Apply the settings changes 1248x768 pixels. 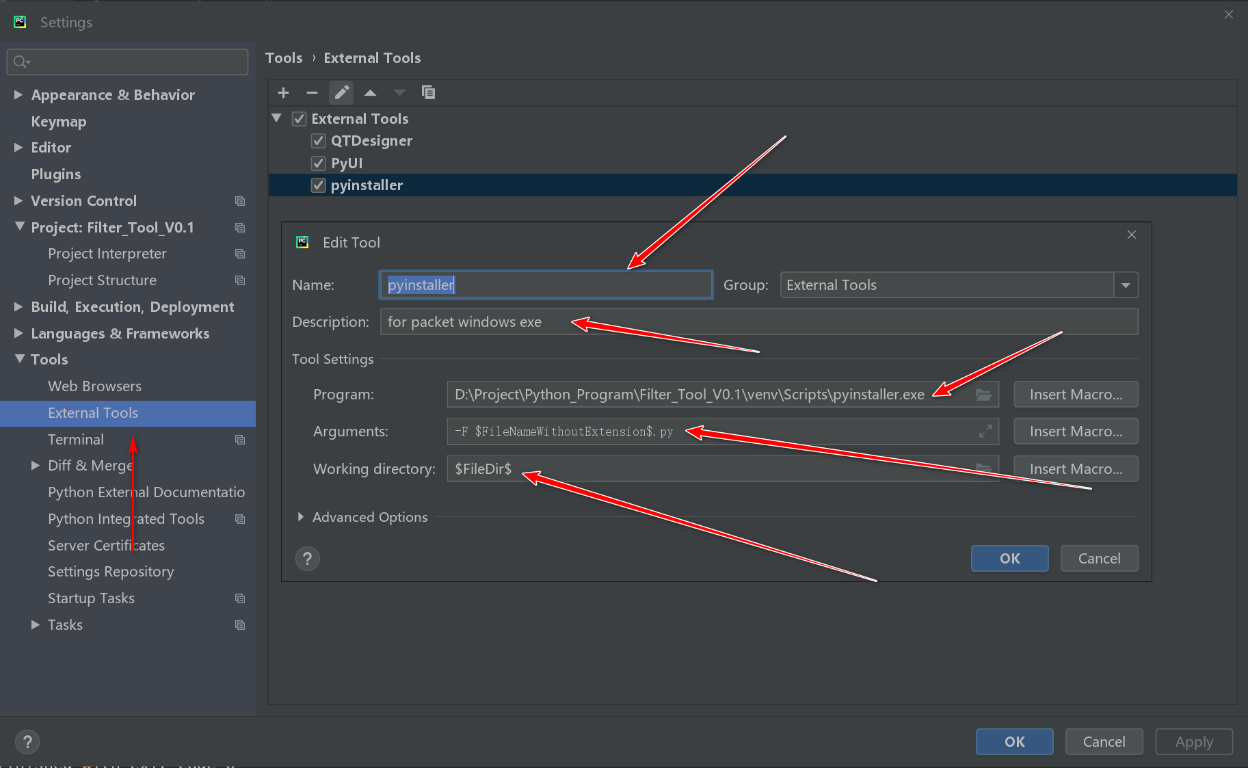(1193, 741)
